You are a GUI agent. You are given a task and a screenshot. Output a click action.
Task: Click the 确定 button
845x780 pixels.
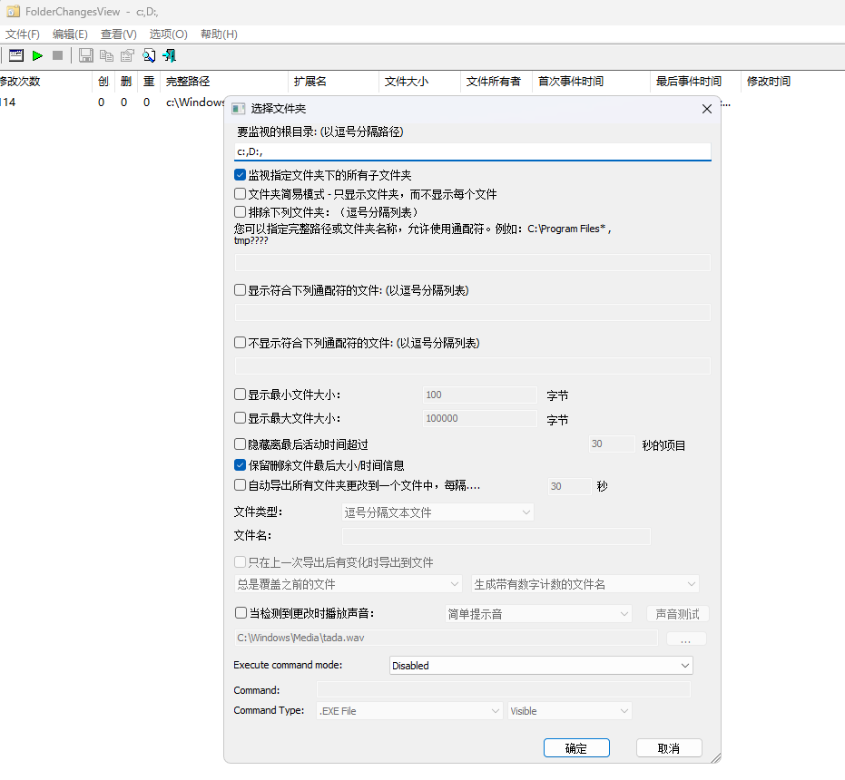click(x=576, y=748)
